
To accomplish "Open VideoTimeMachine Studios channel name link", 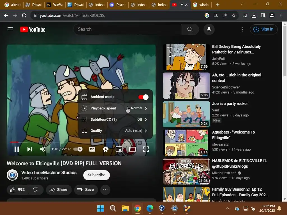I will (x=49, y=172).
